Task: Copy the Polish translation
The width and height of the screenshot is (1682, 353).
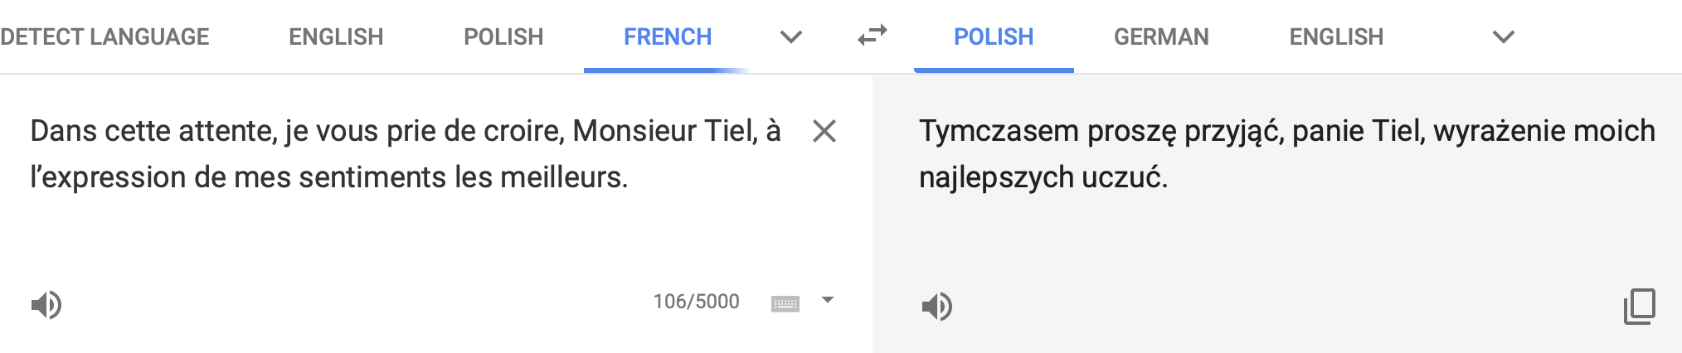Action: coord(1639,306)
